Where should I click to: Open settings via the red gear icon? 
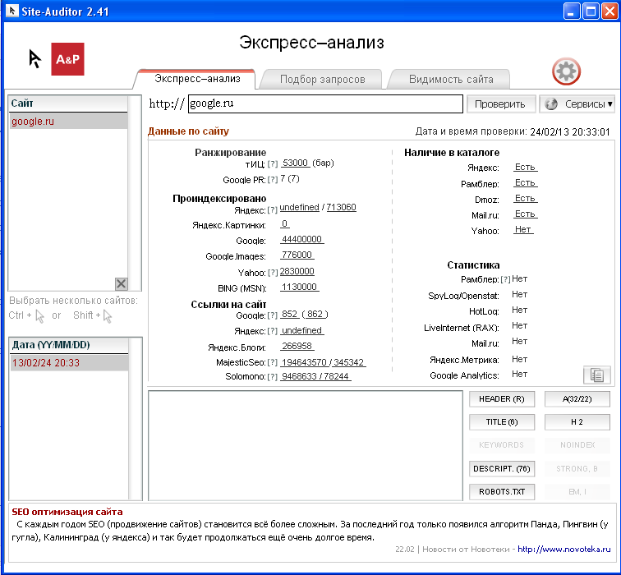[x=566, y=71]
